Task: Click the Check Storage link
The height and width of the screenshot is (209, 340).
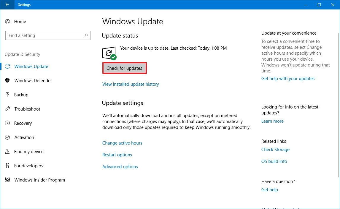Action: pyautogui.click(x=275, y=149)
